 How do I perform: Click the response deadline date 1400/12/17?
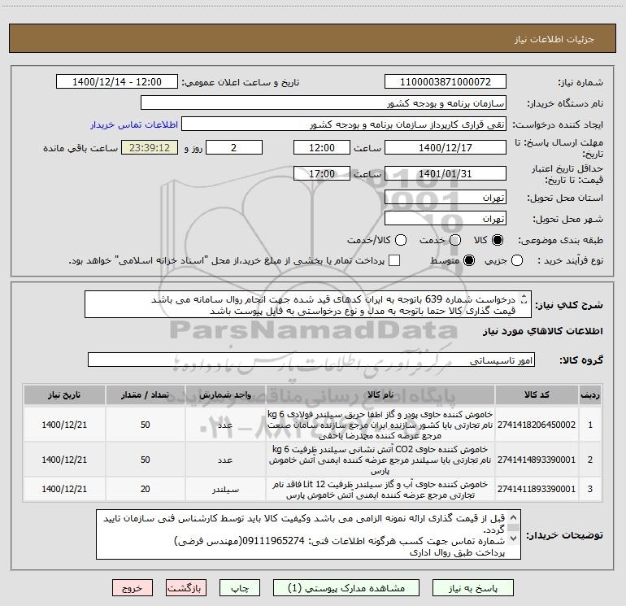tap(446, 147)
